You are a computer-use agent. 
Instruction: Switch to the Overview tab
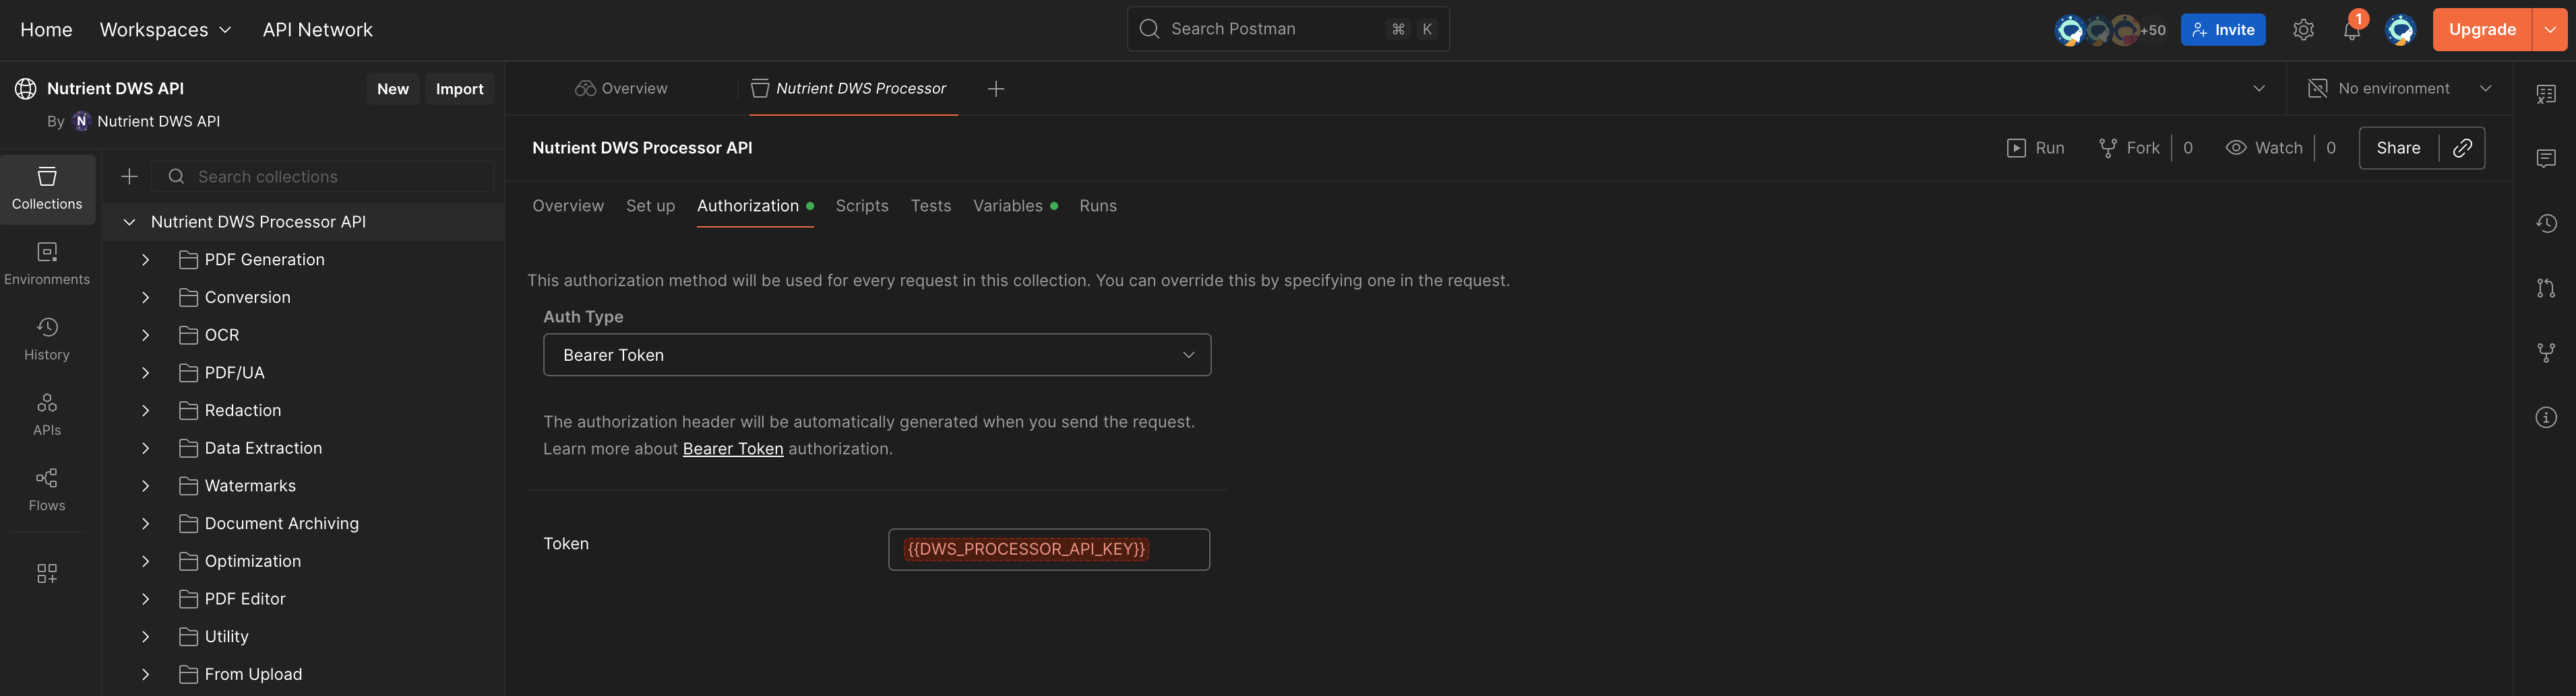(568, 206)
